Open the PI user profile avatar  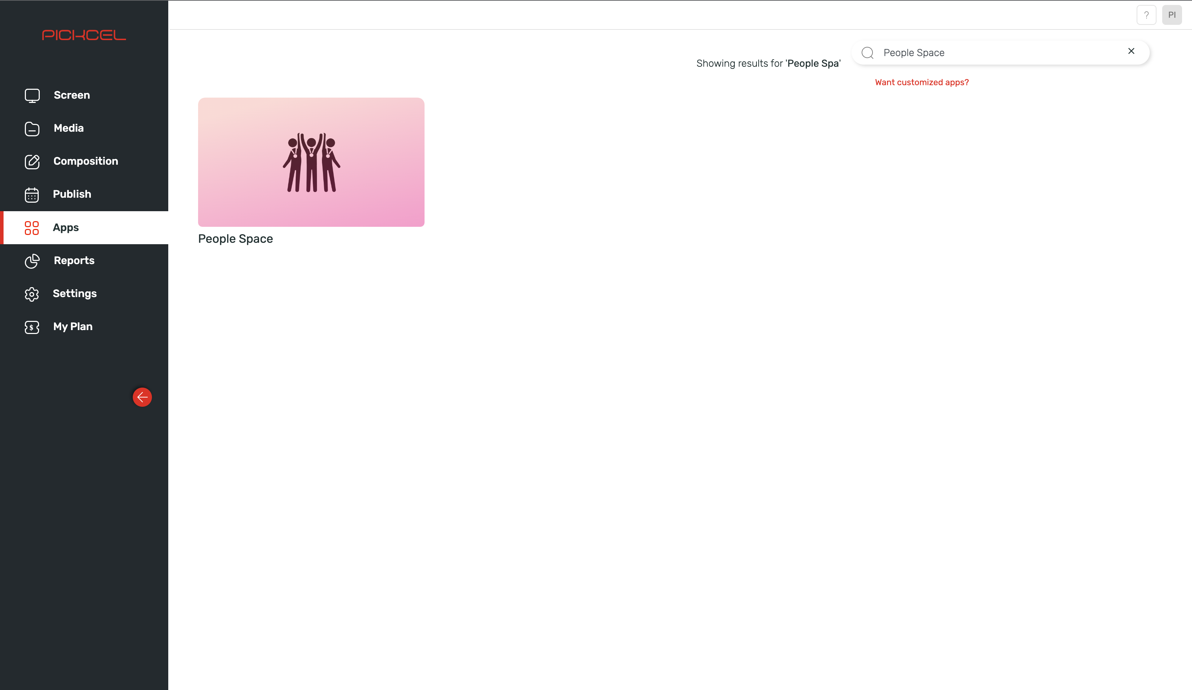click(1172, 15)
